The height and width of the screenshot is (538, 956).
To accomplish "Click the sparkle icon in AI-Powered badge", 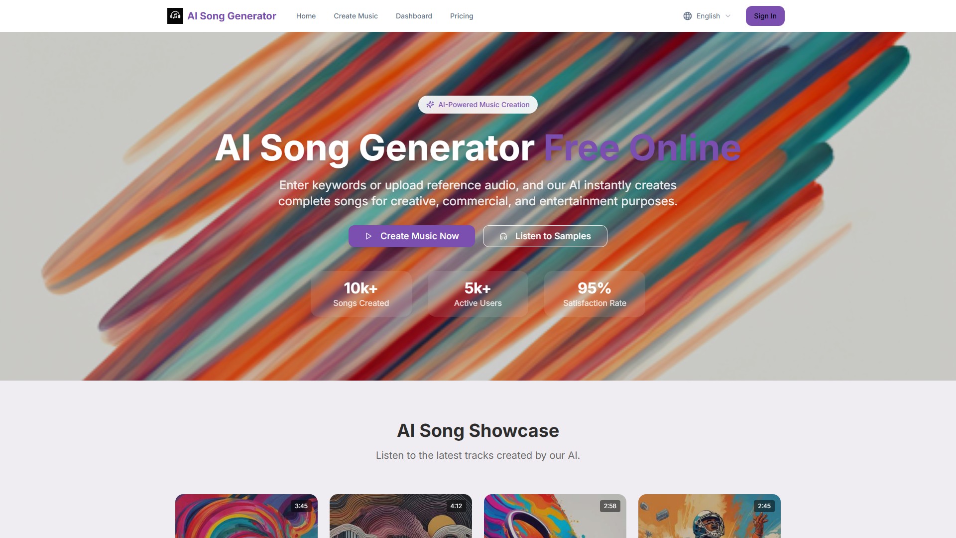I will pyautogui.click(x=430, y=105).
